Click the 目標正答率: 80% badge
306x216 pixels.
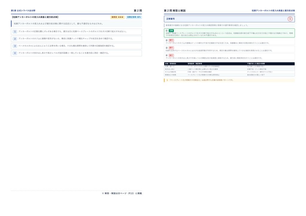coord(134,17)
